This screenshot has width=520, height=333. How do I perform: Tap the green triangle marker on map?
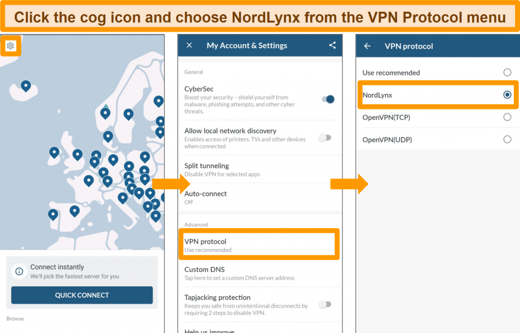pyautogui.click(x=106, y=106)
